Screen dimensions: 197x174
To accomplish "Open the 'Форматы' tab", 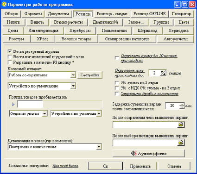I will click(x=33, y=14).
